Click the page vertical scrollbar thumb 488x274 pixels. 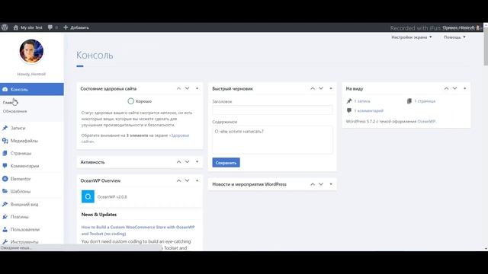486,46
